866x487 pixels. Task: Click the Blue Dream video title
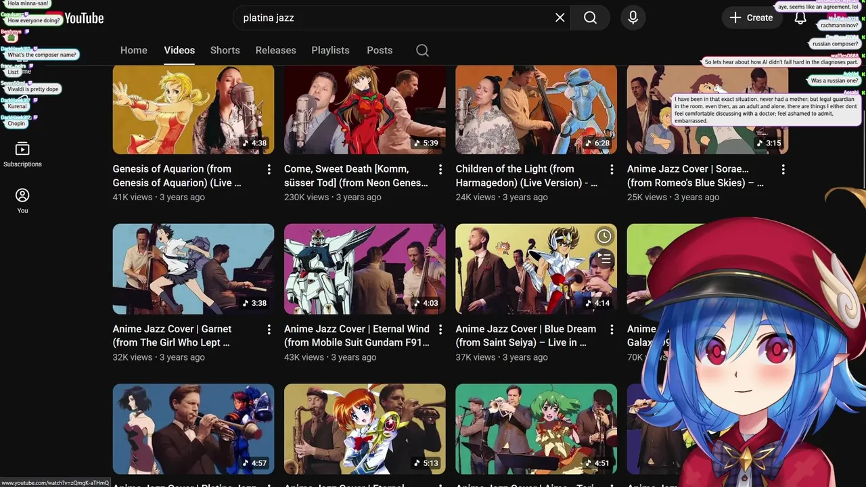pyautogui.click(x=526, y=335)
